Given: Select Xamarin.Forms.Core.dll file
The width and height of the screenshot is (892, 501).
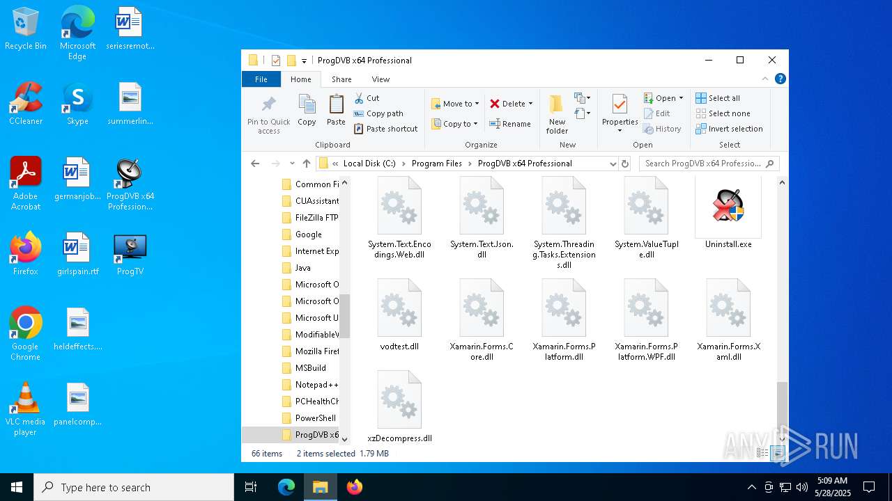Looking at the screenshot, I should pos(482,319).
